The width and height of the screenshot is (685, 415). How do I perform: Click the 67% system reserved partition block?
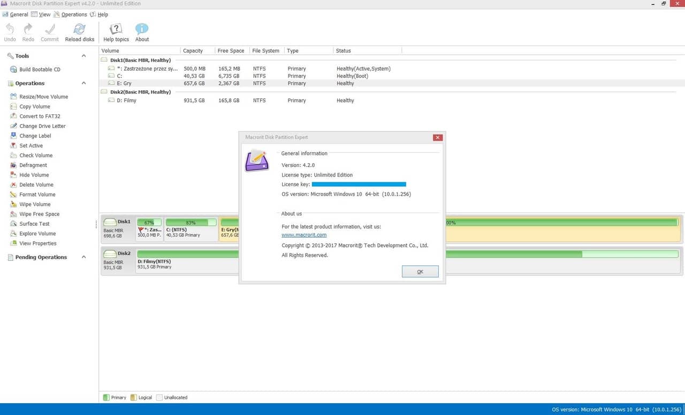(x=149, y=229)
